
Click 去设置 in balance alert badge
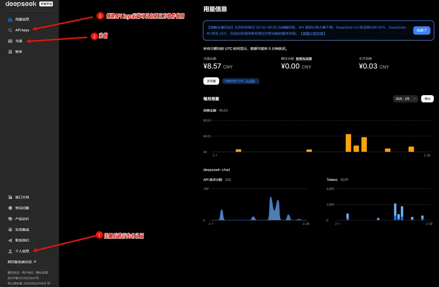pos(250,81)
